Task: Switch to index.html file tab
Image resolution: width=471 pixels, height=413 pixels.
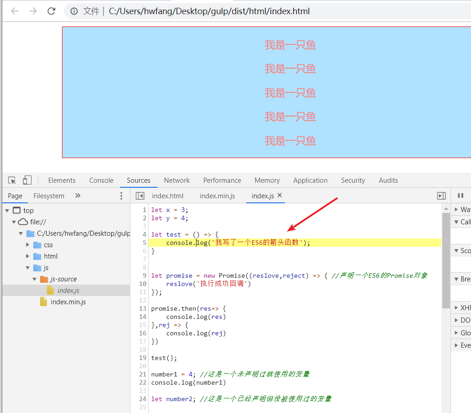Action: (x=167, y=196)
